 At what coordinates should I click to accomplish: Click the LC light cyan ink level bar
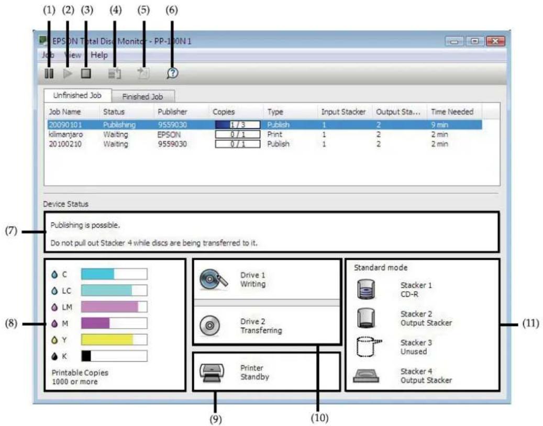(114, 291)
